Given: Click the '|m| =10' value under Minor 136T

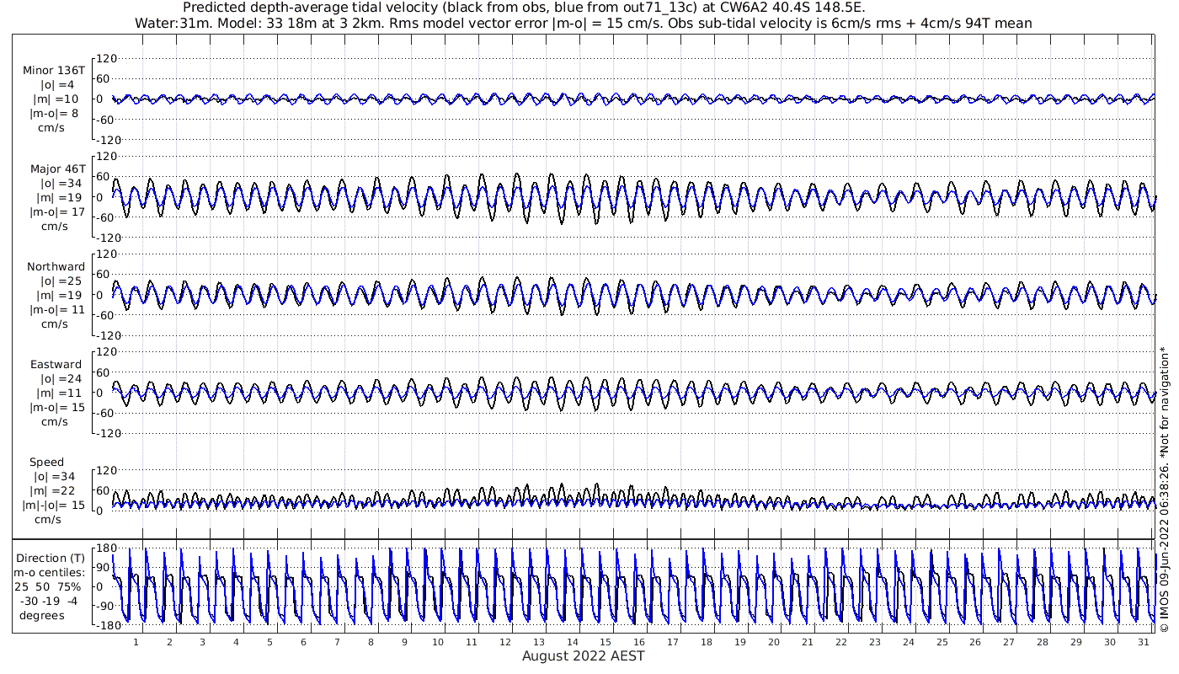Looking at the screenshot, I should coord(57,99).
